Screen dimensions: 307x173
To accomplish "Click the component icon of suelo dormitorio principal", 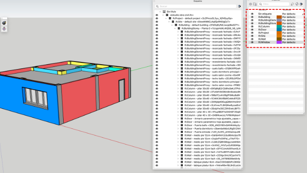I will point(182,72).
